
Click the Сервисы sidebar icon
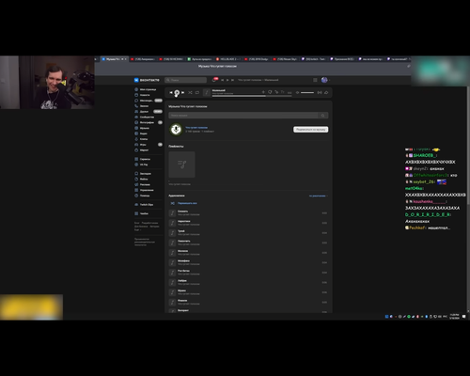tap(136, 159)
